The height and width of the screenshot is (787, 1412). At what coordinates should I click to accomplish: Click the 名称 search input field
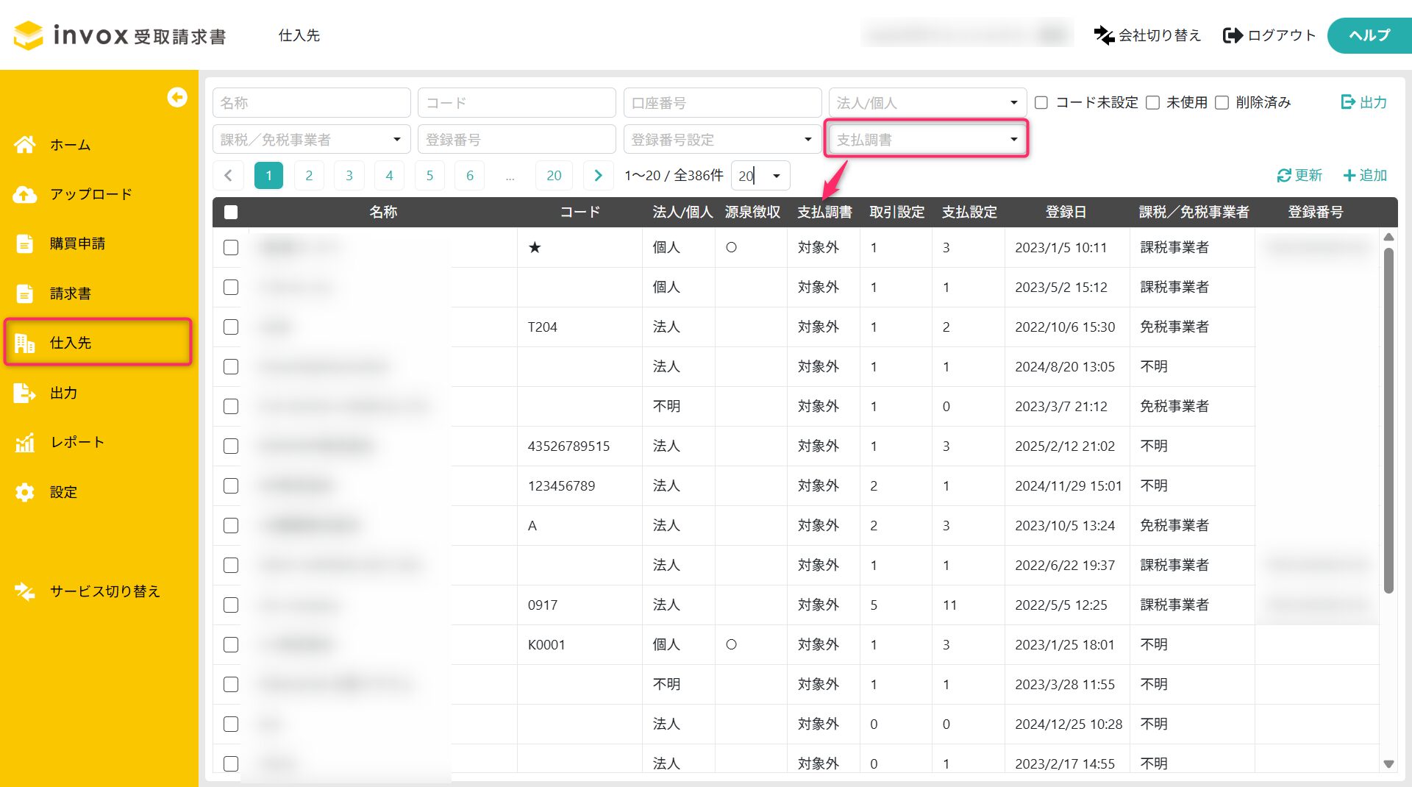tap(311, 102)
